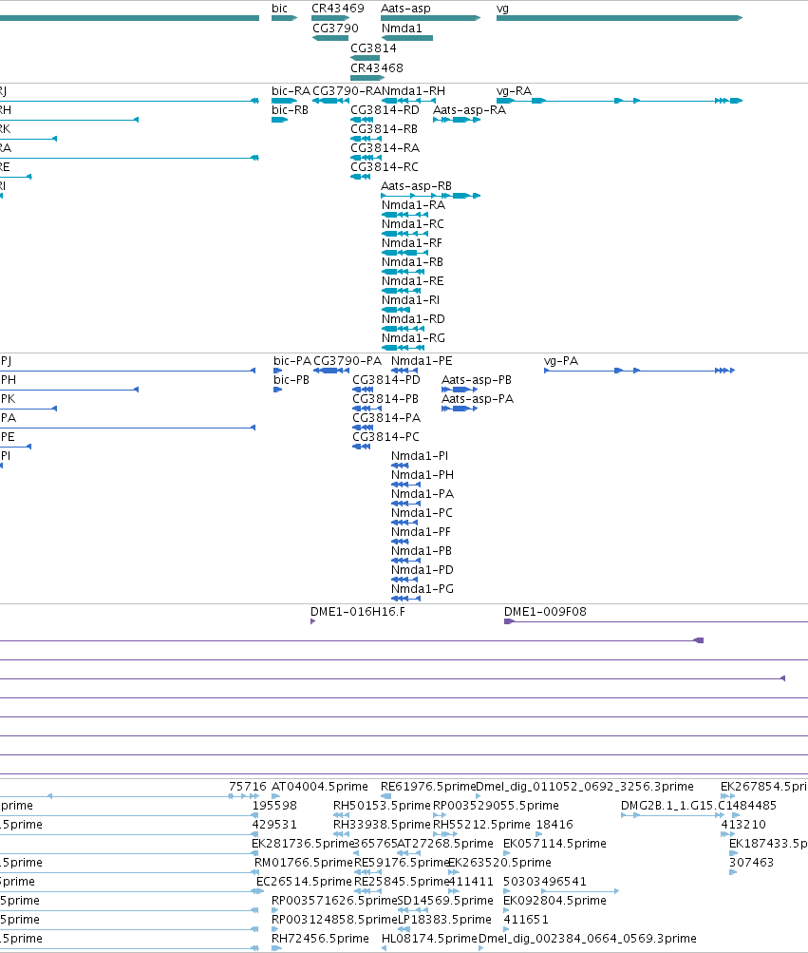Select the RE59176.5prime EST label

click(x=402, y=863)
